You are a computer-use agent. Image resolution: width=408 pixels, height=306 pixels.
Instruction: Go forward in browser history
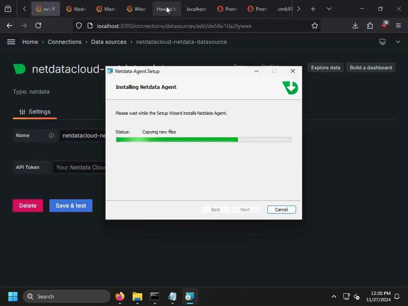click(24, 25)
